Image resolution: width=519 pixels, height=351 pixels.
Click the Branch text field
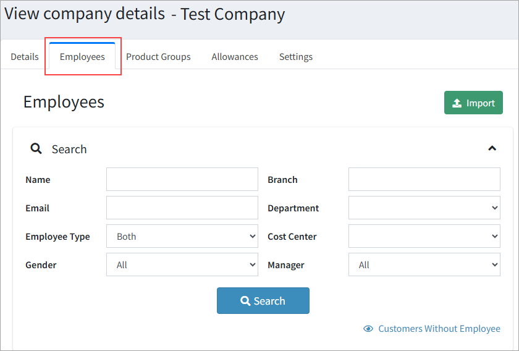click(424, 179)
